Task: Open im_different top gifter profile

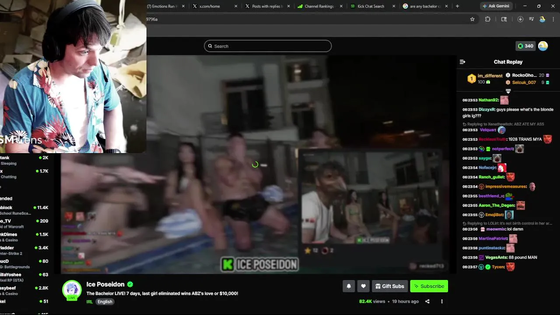Action: (x=490, y=76)
